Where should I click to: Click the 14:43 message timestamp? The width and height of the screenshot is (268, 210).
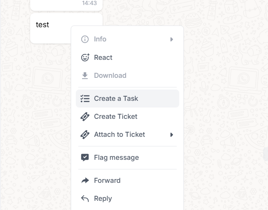tap(89, 3)
